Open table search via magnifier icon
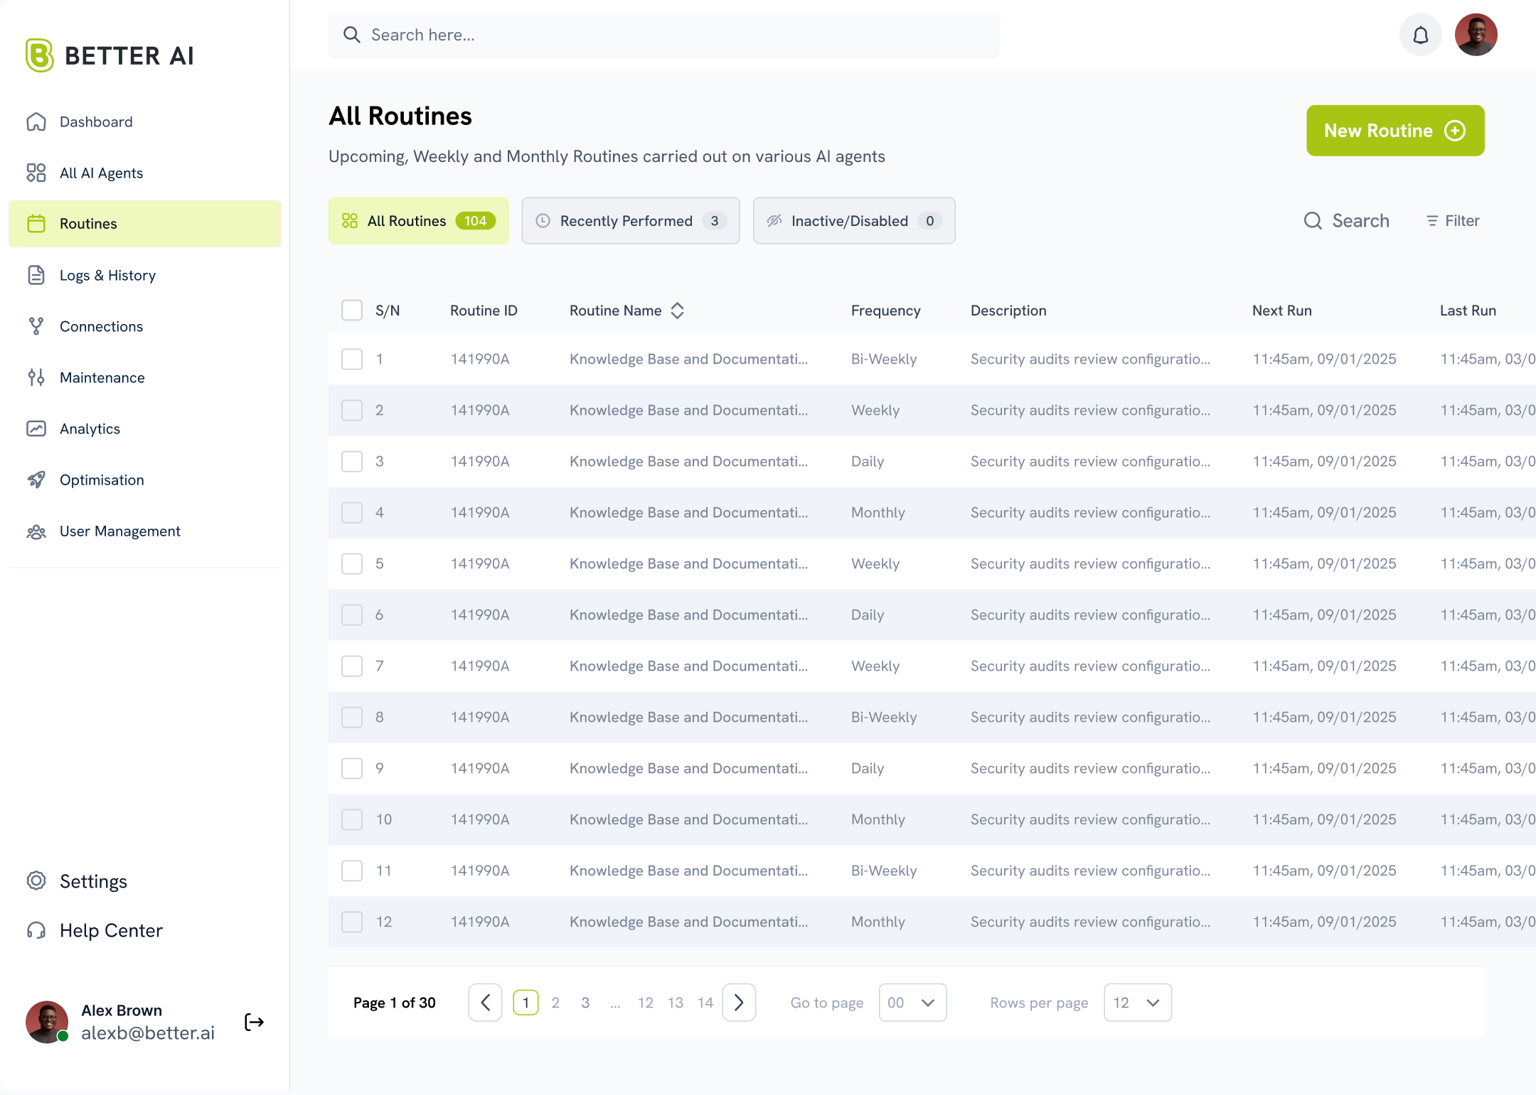 (x=1313, y=221)
